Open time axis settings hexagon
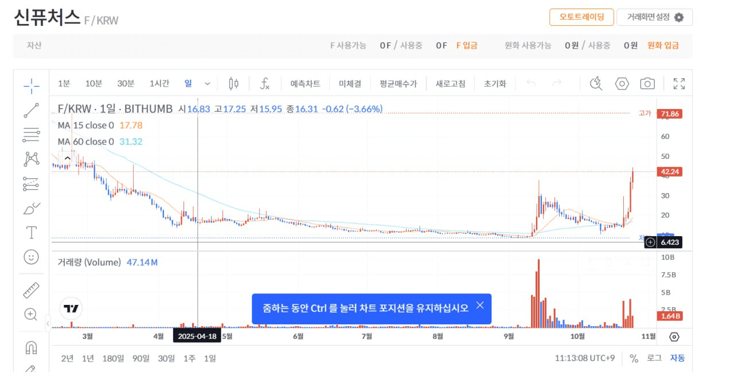Screen dimensions: 734x380 pyautogui.click(x=674, y=336)
